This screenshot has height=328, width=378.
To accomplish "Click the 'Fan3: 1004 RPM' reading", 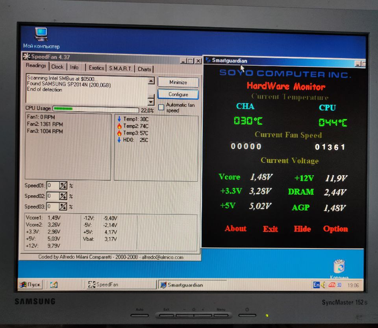I will [x=45, y=131].
